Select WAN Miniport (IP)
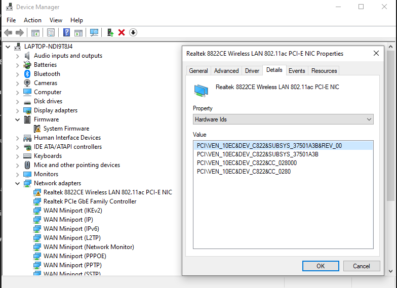 tap(68, 220)
